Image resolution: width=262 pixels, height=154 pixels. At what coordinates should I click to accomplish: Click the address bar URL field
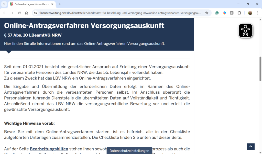(x=120, y=13)
